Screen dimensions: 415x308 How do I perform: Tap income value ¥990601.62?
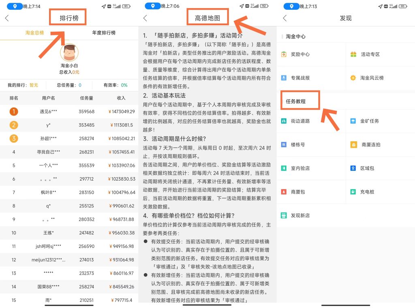click(x=122, y=206)
